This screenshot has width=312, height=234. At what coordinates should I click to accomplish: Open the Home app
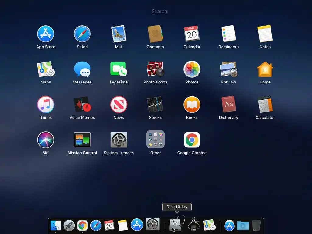pos(265,69)
